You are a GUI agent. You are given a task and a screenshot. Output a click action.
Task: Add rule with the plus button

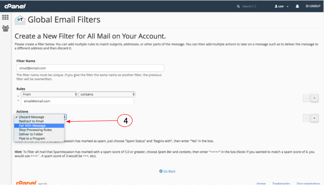tap(314, 98)
